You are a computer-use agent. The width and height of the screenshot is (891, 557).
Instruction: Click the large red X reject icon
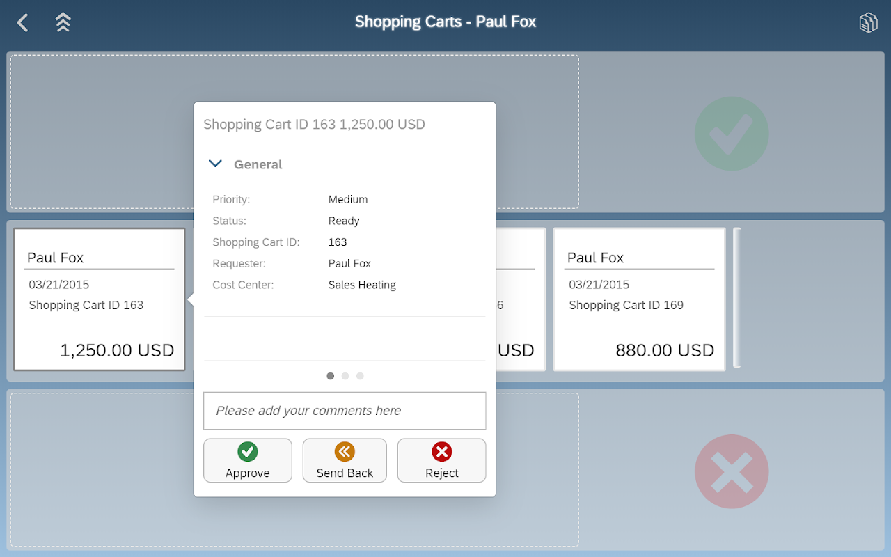[x=732, y=471]
